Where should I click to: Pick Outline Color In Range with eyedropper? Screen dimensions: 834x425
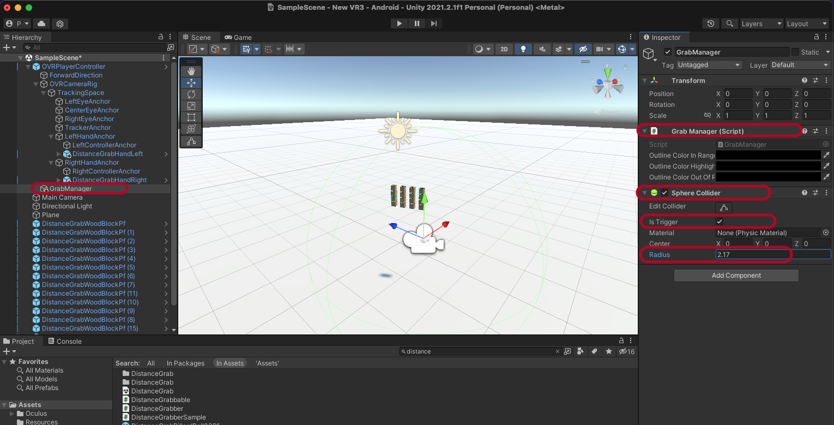coord(826,155)
